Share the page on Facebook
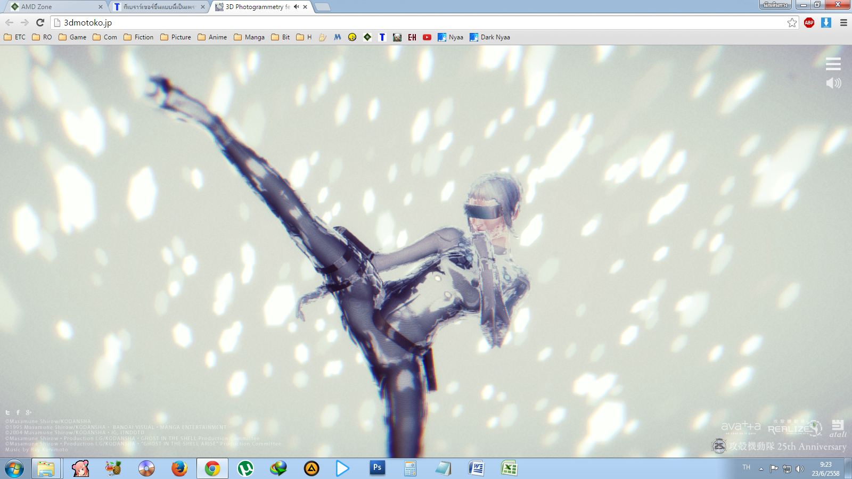The height and width of the screenshot is (479, 852). coord(18,412)
